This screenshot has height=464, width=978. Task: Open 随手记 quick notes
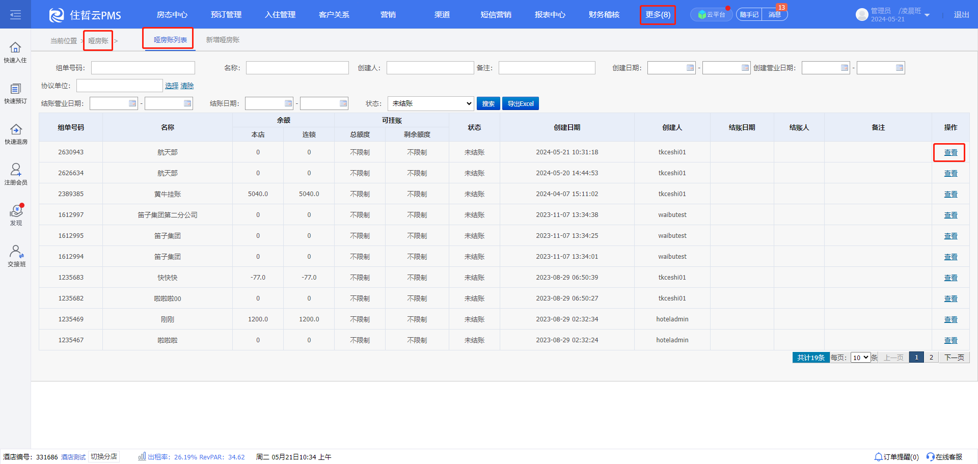[x=749, y=14]
